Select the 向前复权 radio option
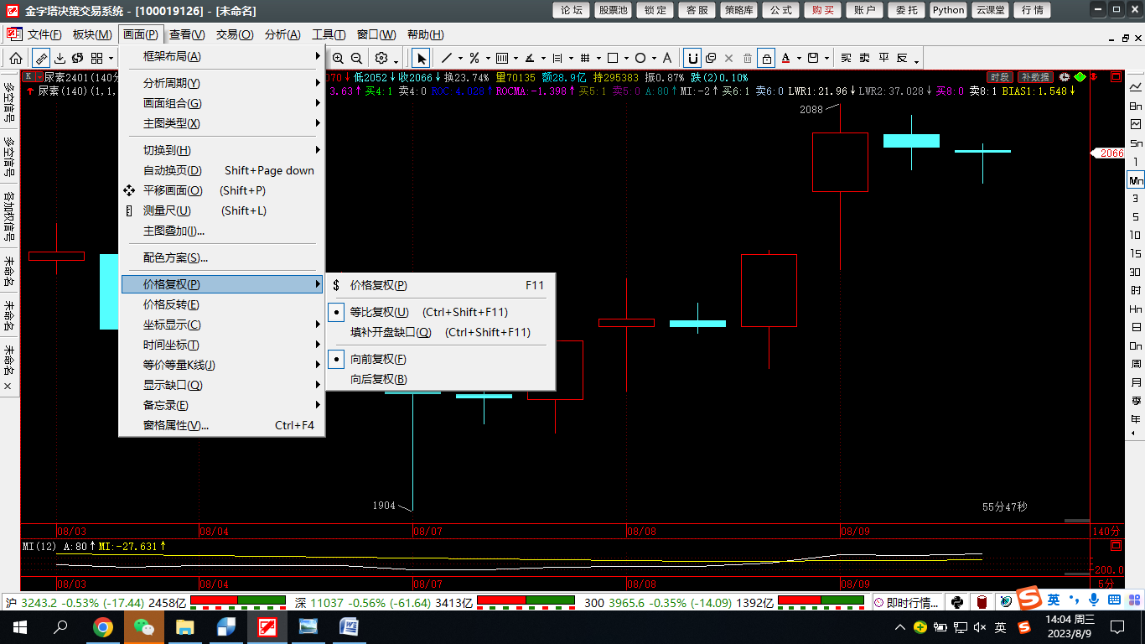 (x=378, y=359)
